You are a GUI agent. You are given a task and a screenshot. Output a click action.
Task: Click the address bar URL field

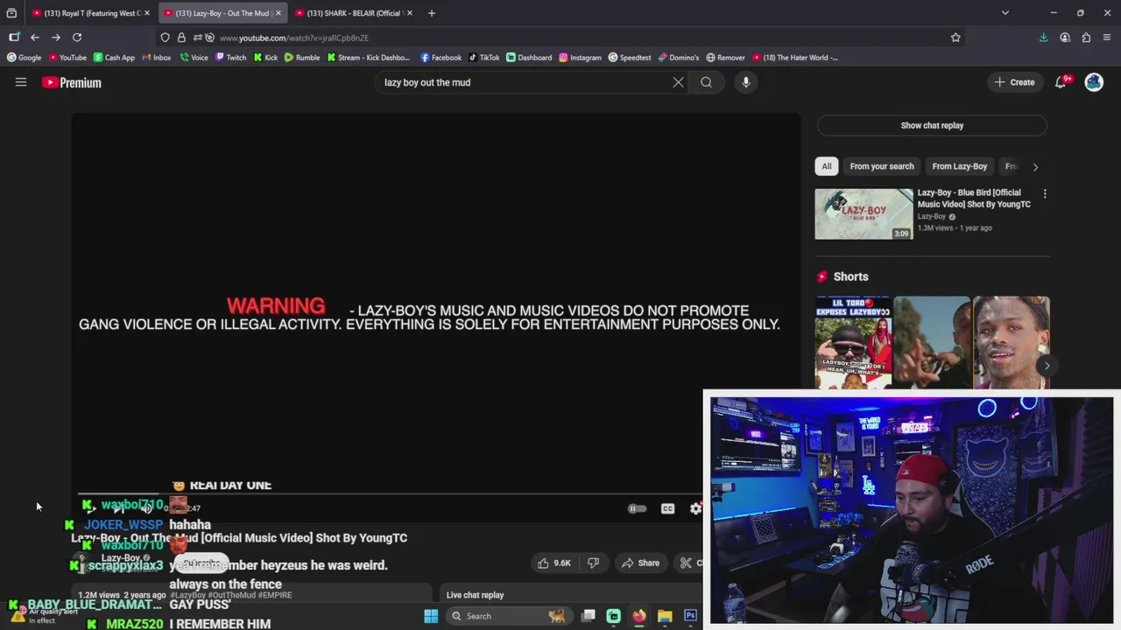click(x=560, y=38)
